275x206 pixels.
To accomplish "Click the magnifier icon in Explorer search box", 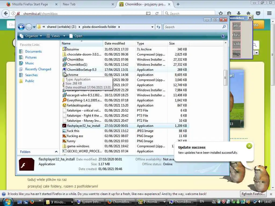I will click(224, 27).
